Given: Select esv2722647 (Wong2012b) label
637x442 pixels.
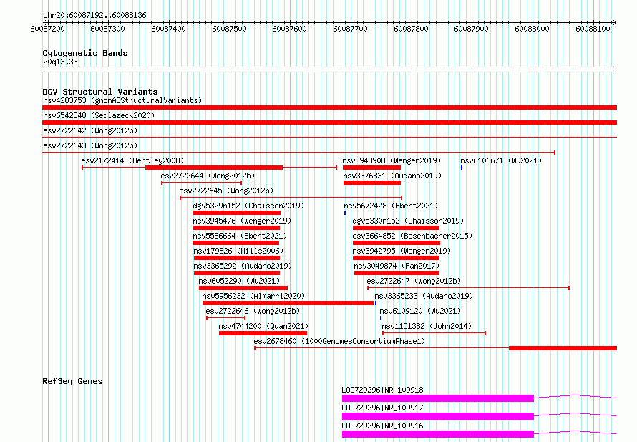Looking at the screenshot, I should click(x=414, y=281).
